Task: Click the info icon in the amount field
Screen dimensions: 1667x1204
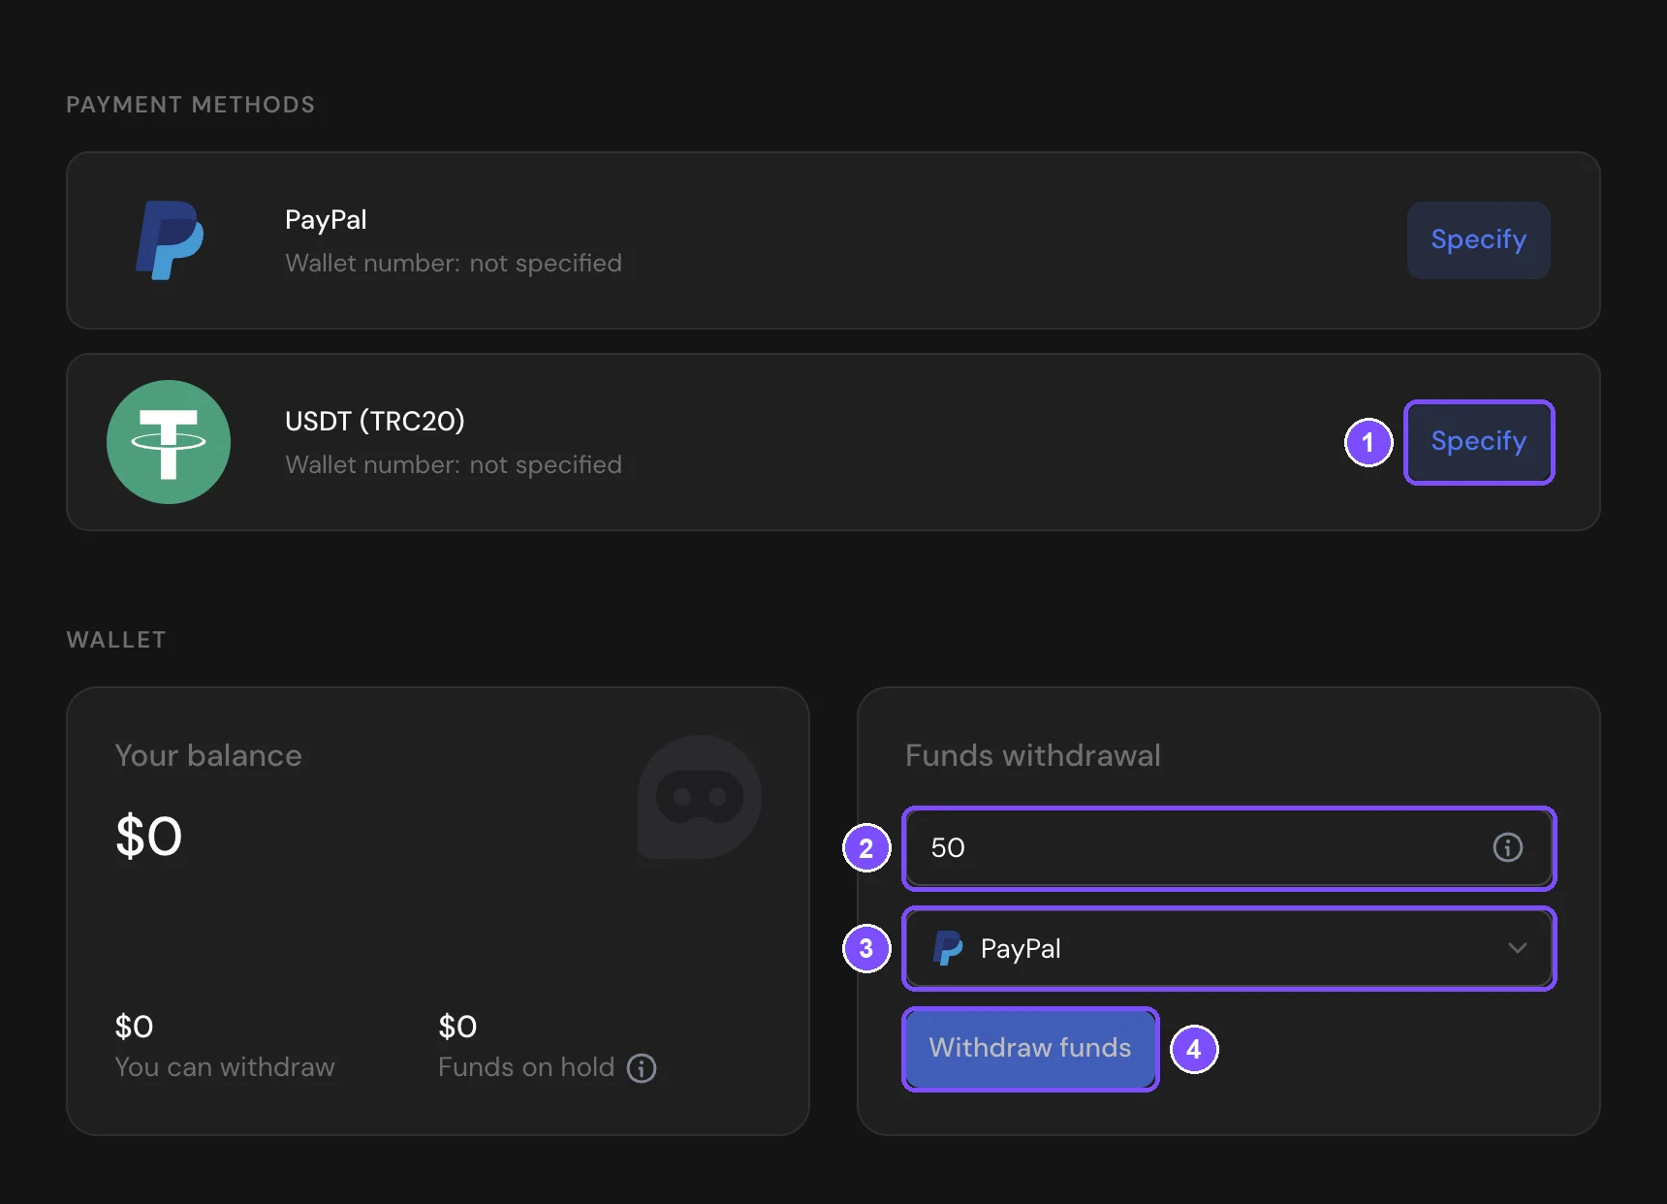Action: pyautogui.click(x=1507, y=847)
